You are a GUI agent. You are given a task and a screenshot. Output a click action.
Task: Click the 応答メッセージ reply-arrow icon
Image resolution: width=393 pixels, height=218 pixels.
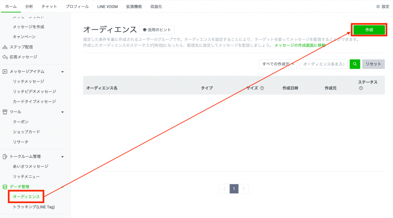(x=5, y=57)
